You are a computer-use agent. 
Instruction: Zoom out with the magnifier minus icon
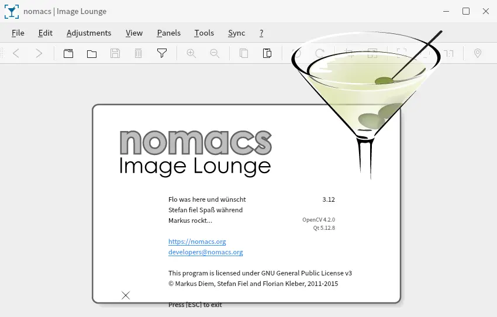[215, 53]
